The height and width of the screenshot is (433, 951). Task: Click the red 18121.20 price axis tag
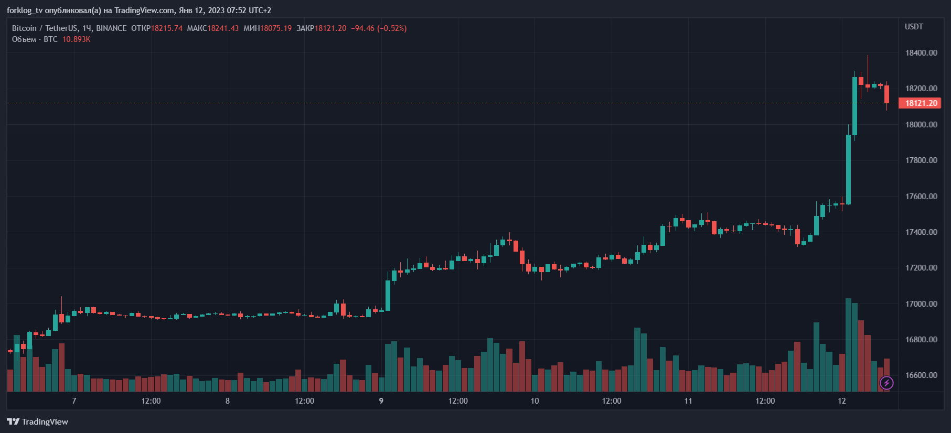pyautogui.click(x=920, y=103)
